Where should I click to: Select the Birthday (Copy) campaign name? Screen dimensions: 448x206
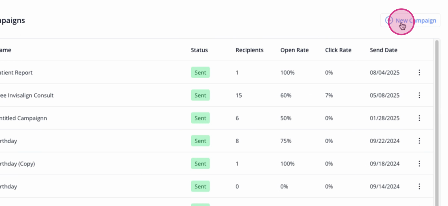pyautogui.click(x=17, y=164)
